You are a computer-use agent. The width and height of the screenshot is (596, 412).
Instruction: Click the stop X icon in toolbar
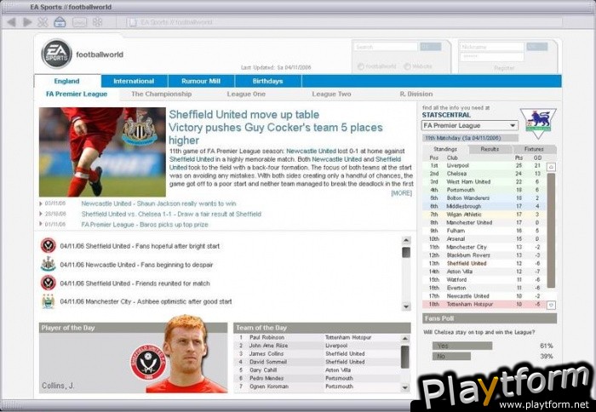tap(43, 22)
